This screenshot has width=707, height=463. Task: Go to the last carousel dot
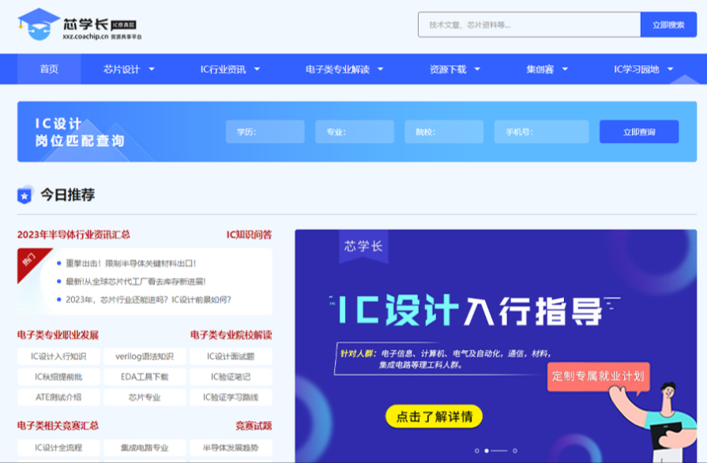(515, 451)
